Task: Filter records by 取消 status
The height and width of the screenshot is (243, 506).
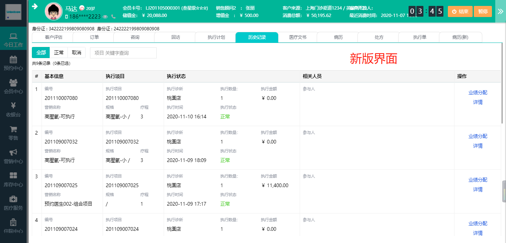Action: [x=77, y=53]
